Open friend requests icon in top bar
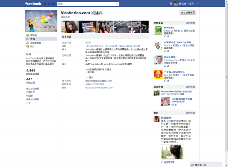228x167 pixels. tap(45, 4)
